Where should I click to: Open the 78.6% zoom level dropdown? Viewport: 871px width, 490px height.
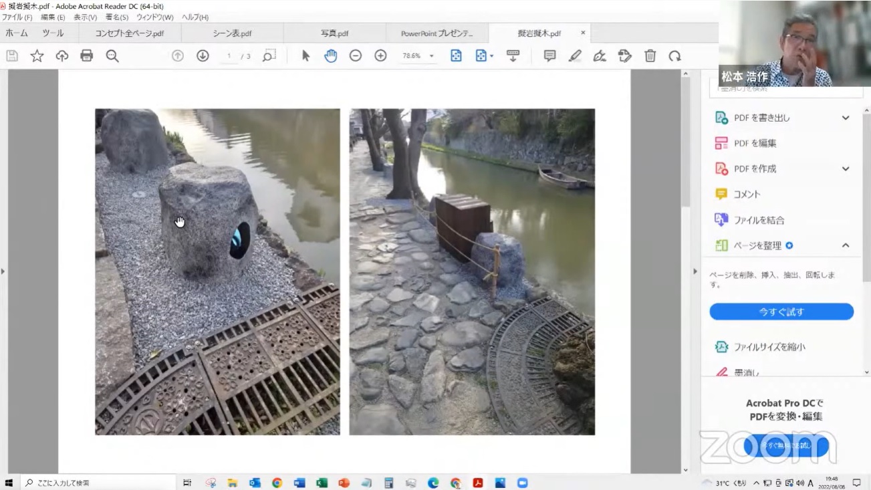(431, 56)
